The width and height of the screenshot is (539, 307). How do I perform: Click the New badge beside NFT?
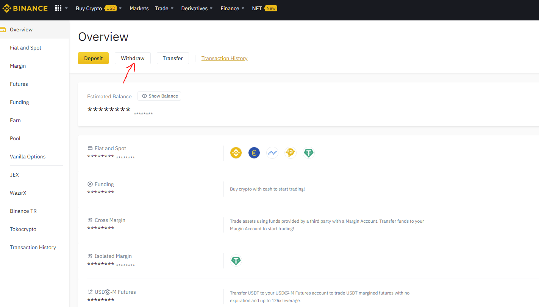pos(271,8)
